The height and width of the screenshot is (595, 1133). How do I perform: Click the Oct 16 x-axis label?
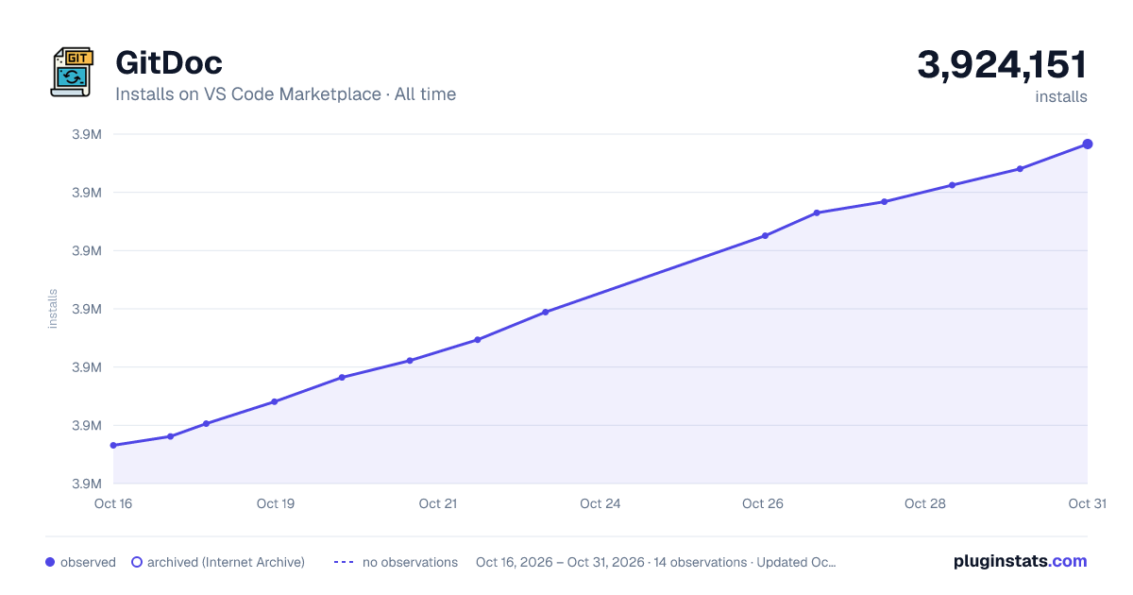pyautogui.click(x=113, y=503)
